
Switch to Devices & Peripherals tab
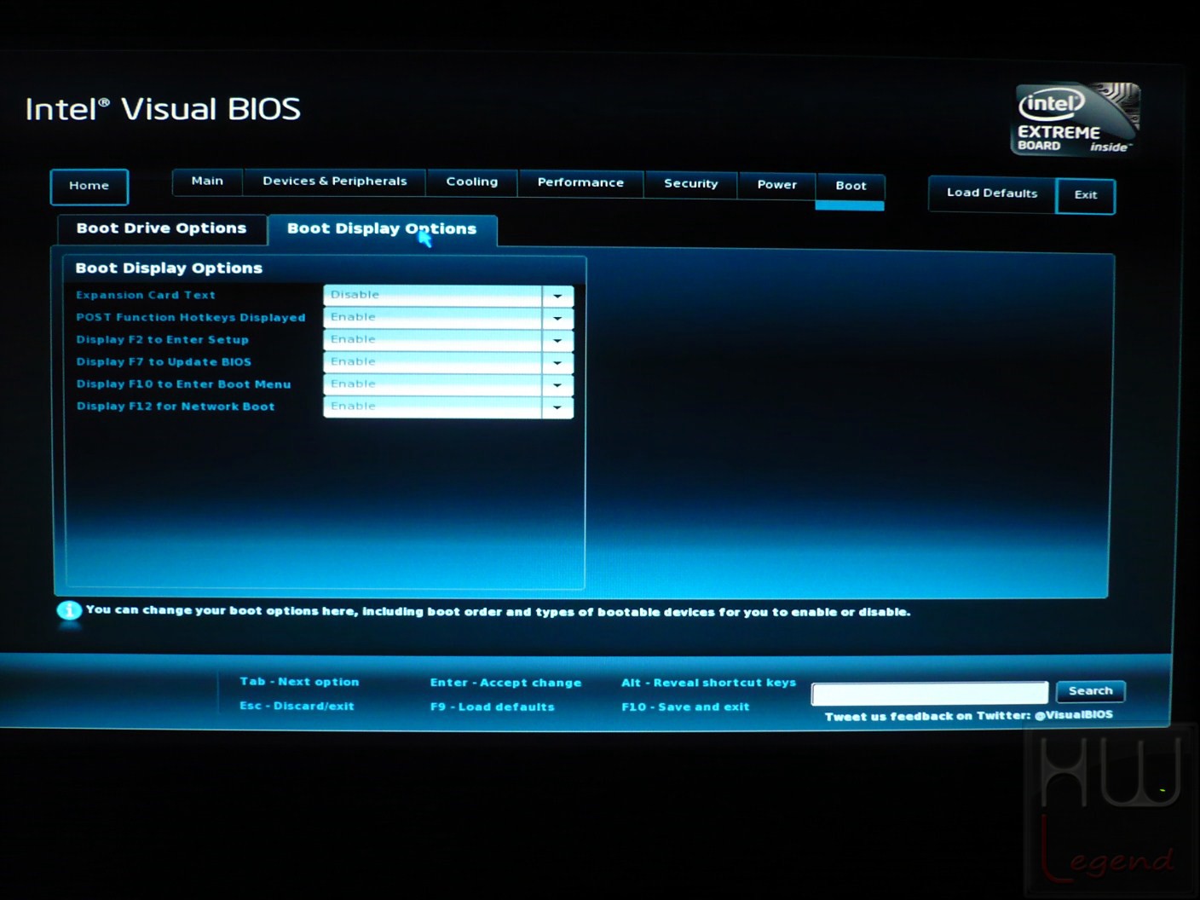[335, 182]
